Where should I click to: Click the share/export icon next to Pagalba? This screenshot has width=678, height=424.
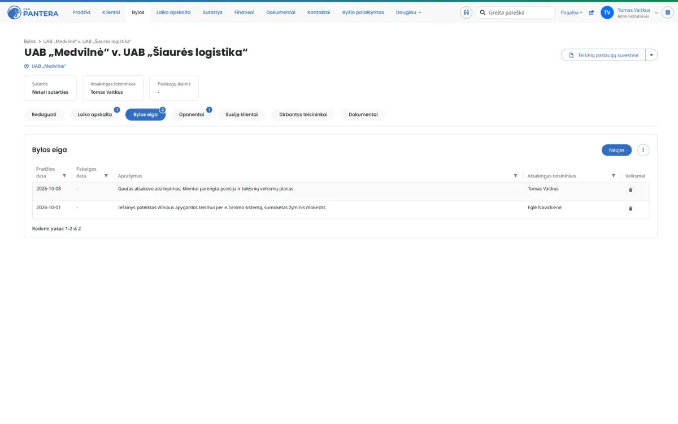(x=592, y=12)
